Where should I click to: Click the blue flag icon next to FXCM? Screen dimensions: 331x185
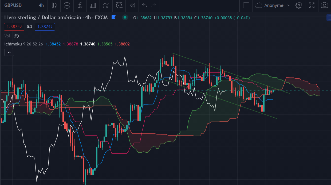pos(113,18)
